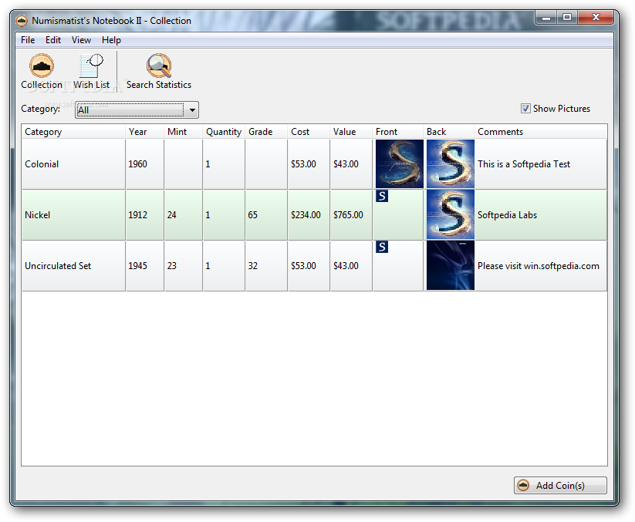
Task: Select the Uncirculated Set category cell
Action: 73,266
